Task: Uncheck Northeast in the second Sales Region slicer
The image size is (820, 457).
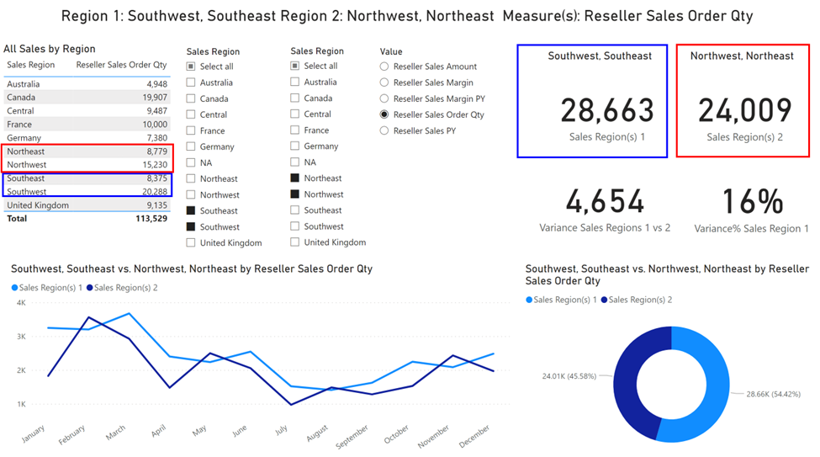Action: pos(295,178)
